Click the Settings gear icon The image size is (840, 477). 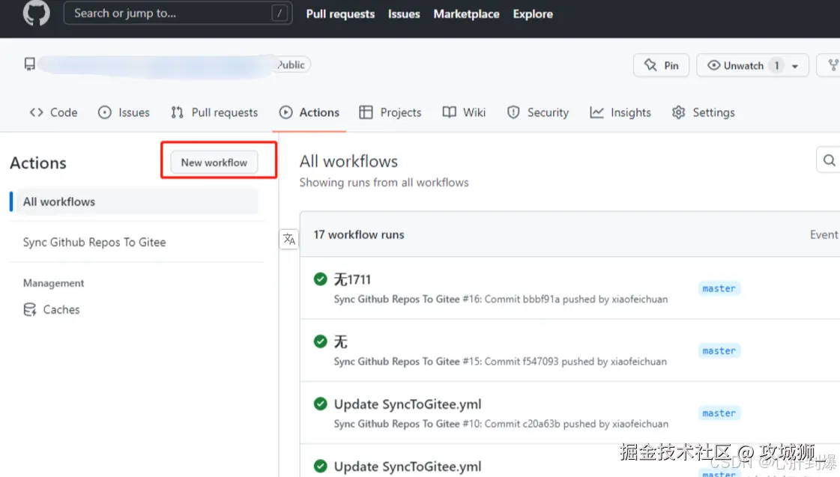[x=678, y=112]
